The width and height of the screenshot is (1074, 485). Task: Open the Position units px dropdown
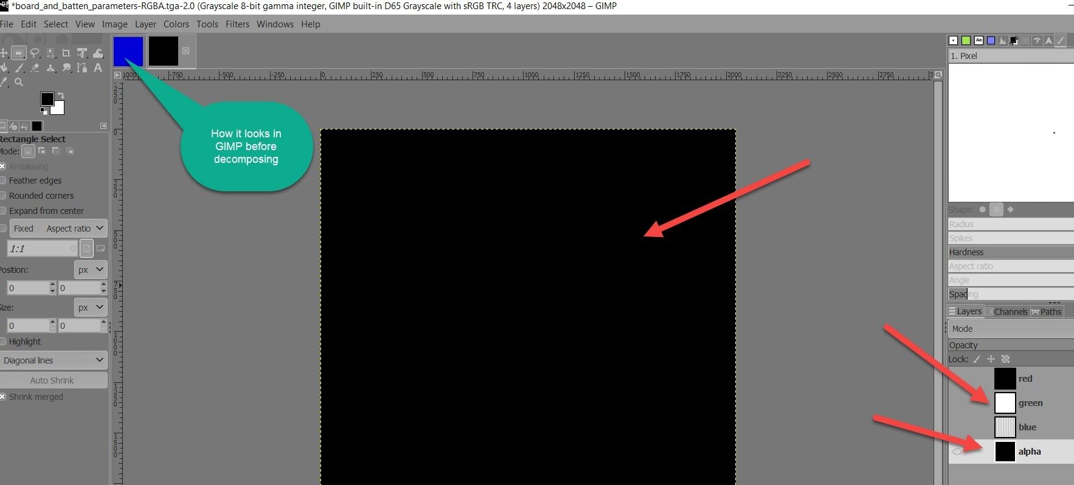91,270
